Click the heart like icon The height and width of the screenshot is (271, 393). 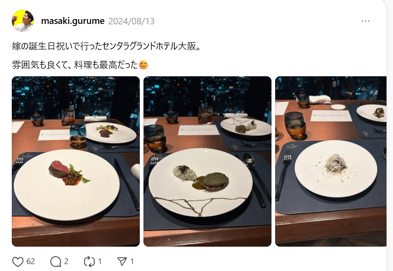(x=18, y=262)
